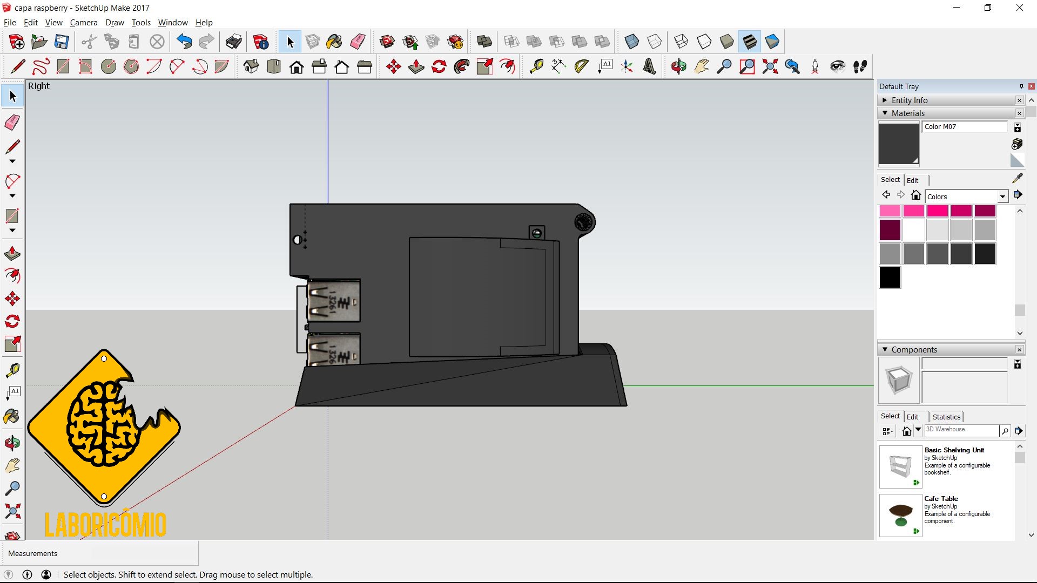Click the eyedropper Sample Paint icon
1037x583 pixels.
pyautogui.click(x=1018, y=179)
